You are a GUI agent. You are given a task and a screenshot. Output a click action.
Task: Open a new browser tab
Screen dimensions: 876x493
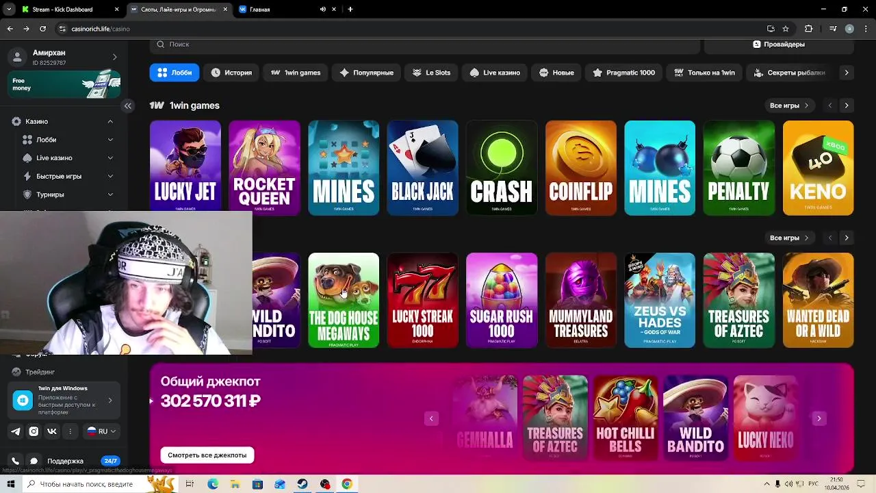click(350, 10)
